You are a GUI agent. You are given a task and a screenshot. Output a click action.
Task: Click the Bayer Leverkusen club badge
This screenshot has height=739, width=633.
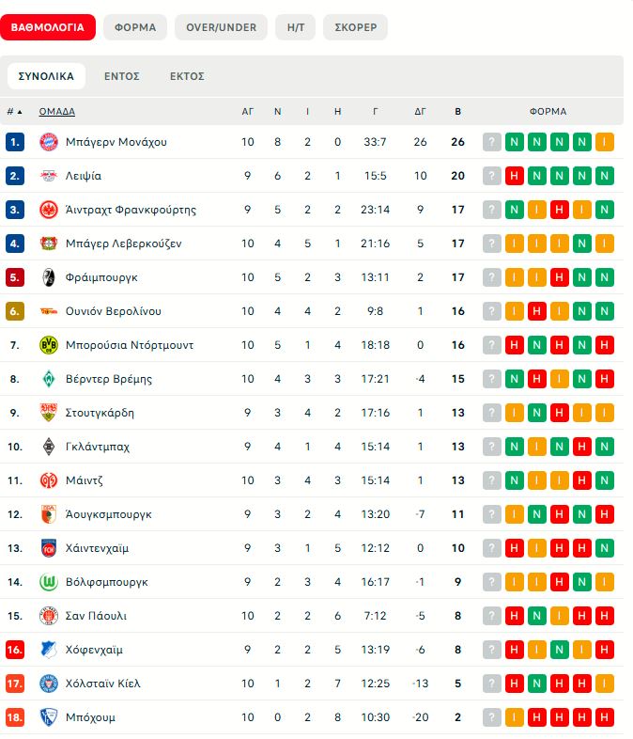[x=48, y=244]
